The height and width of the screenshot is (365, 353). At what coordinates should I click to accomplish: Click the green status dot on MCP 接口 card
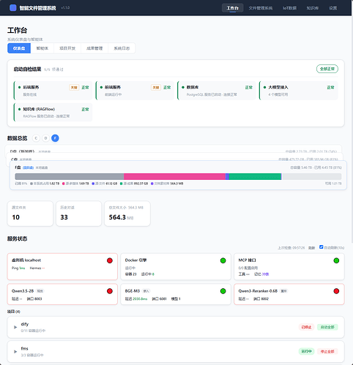[336, 260]
